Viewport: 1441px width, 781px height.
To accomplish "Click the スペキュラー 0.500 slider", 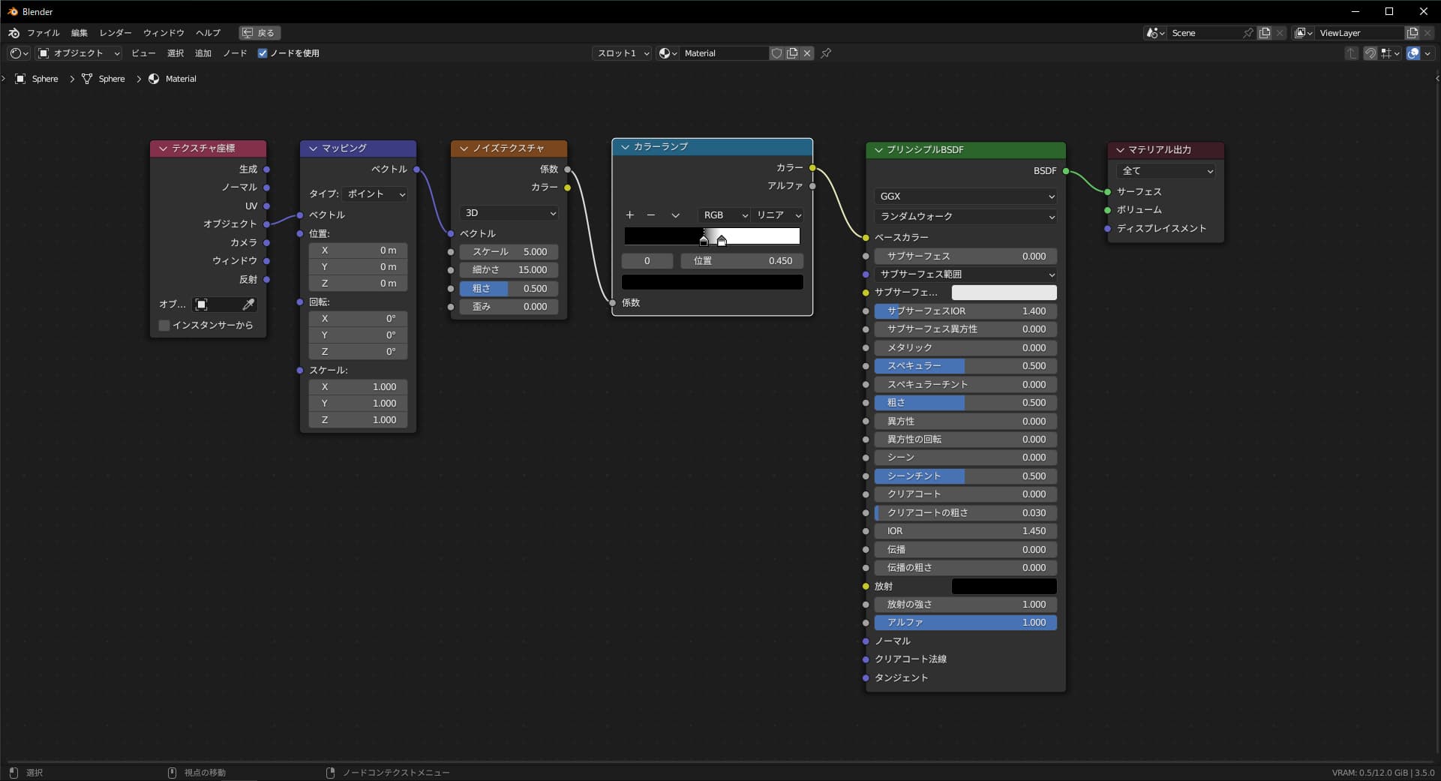I will pyautogui.click(x=965, y=366).
